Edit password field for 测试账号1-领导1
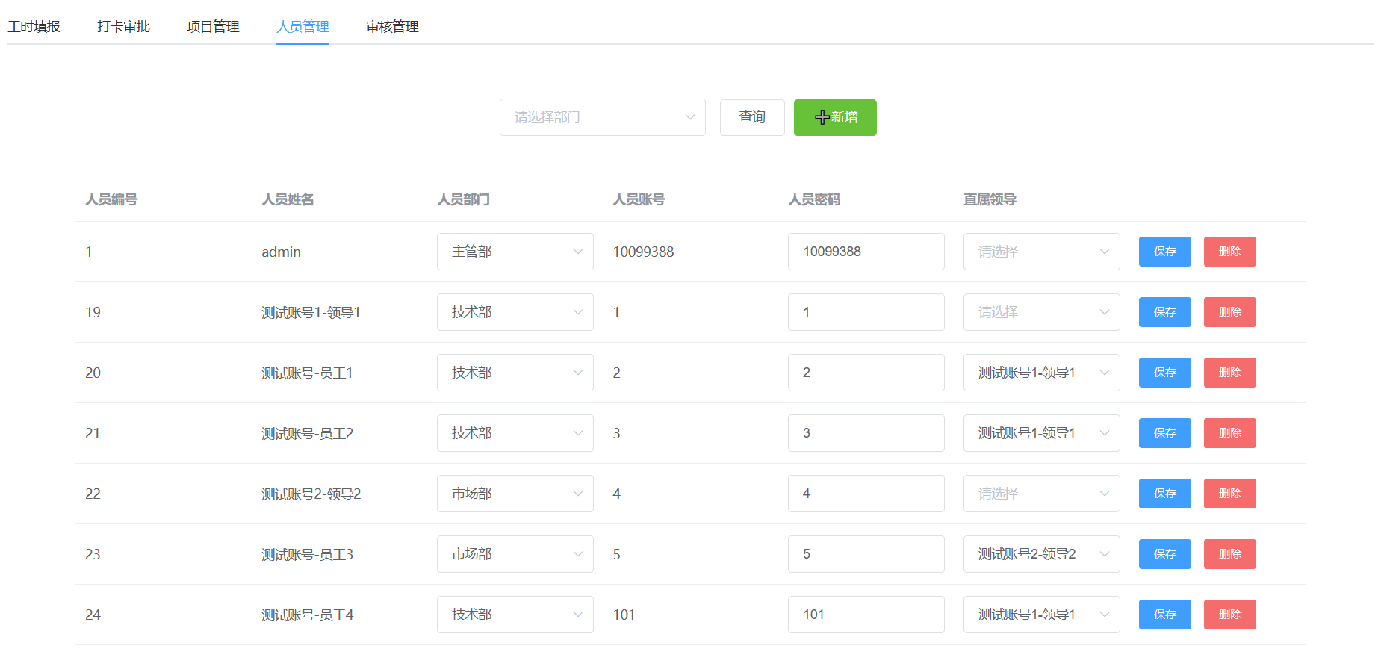 [866, 312]
